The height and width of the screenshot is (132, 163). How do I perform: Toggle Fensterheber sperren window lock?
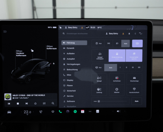[134, 55]
